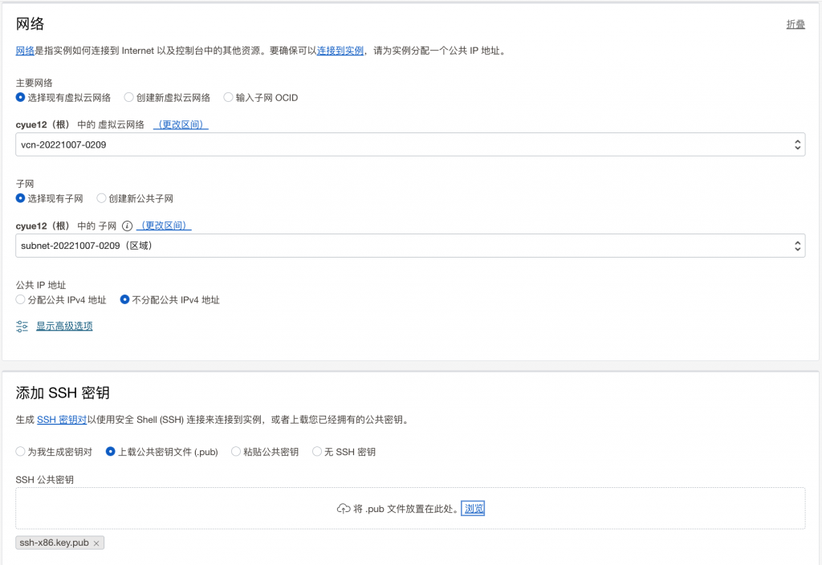Screen dimensions: 822x565
Task: Click 浏览 to browse for .pub file
Action: pyautogui.click(x=474, y=509)
